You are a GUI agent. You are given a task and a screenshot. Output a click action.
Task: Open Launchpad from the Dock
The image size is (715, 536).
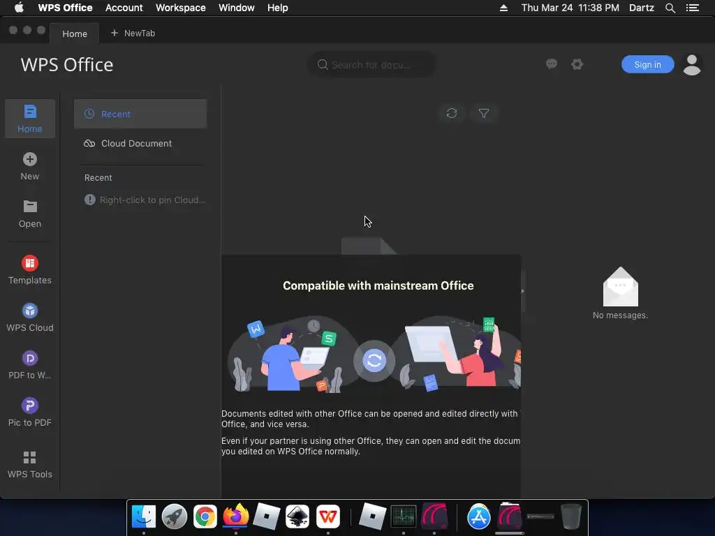pyautogui.click(x=174, y=516)
